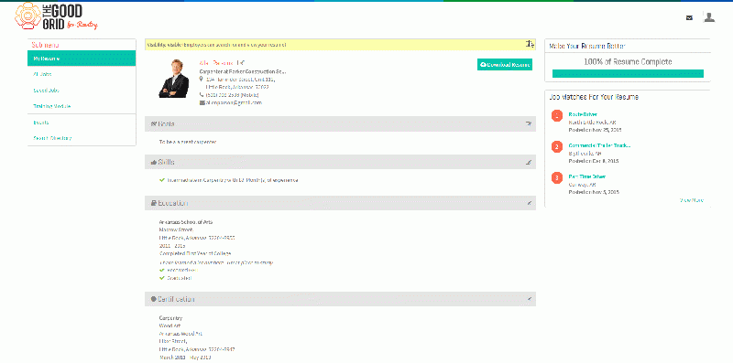
Task: Edit the Certification section pencil icon
Action: 530,299
